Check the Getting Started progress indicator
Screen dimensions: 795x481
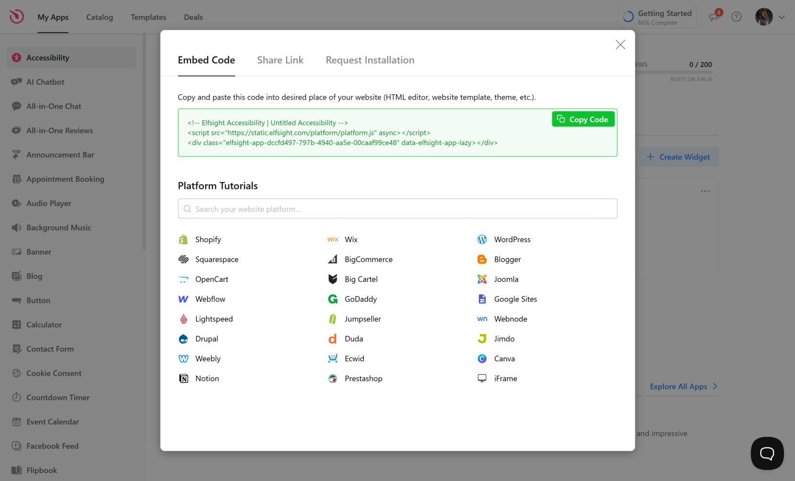(658, 16)
